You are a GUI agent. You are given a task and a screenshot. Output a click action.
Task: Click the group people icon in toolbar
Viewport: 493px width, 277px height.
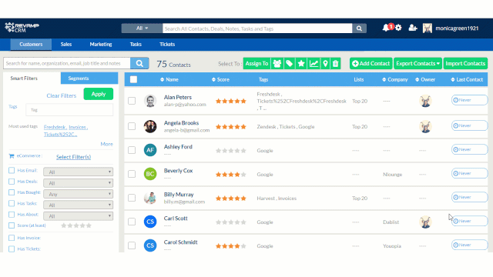[x=277, y=63]
